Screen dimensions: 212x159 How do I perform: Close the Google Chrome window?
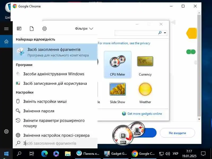[195, 6]
